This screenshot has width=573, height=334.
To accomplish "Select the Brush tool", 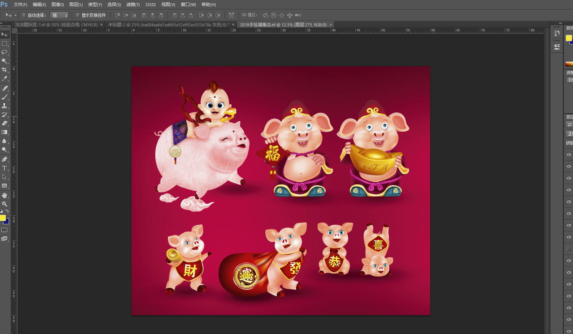I will click(x=5, y=97).
